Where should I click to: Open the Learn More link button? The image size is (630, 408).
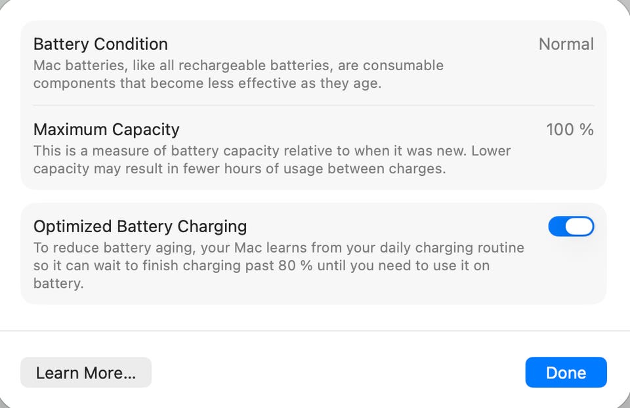[x=86, y=373]
